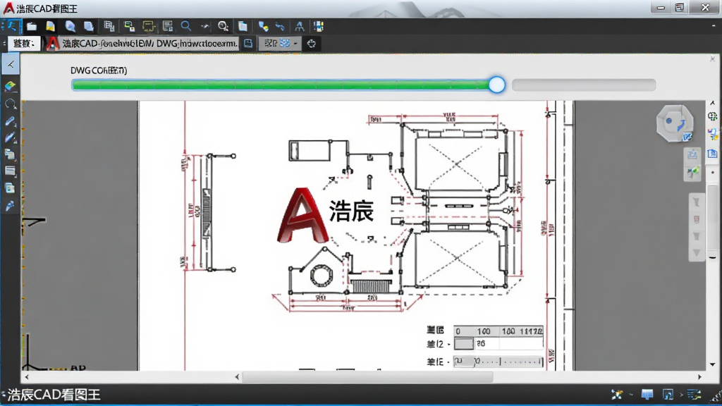Click the blue speech-bubble icon in toolbar
Image resolution: width=722 pixels, height=406 pixels.
(x=70, y=27)
